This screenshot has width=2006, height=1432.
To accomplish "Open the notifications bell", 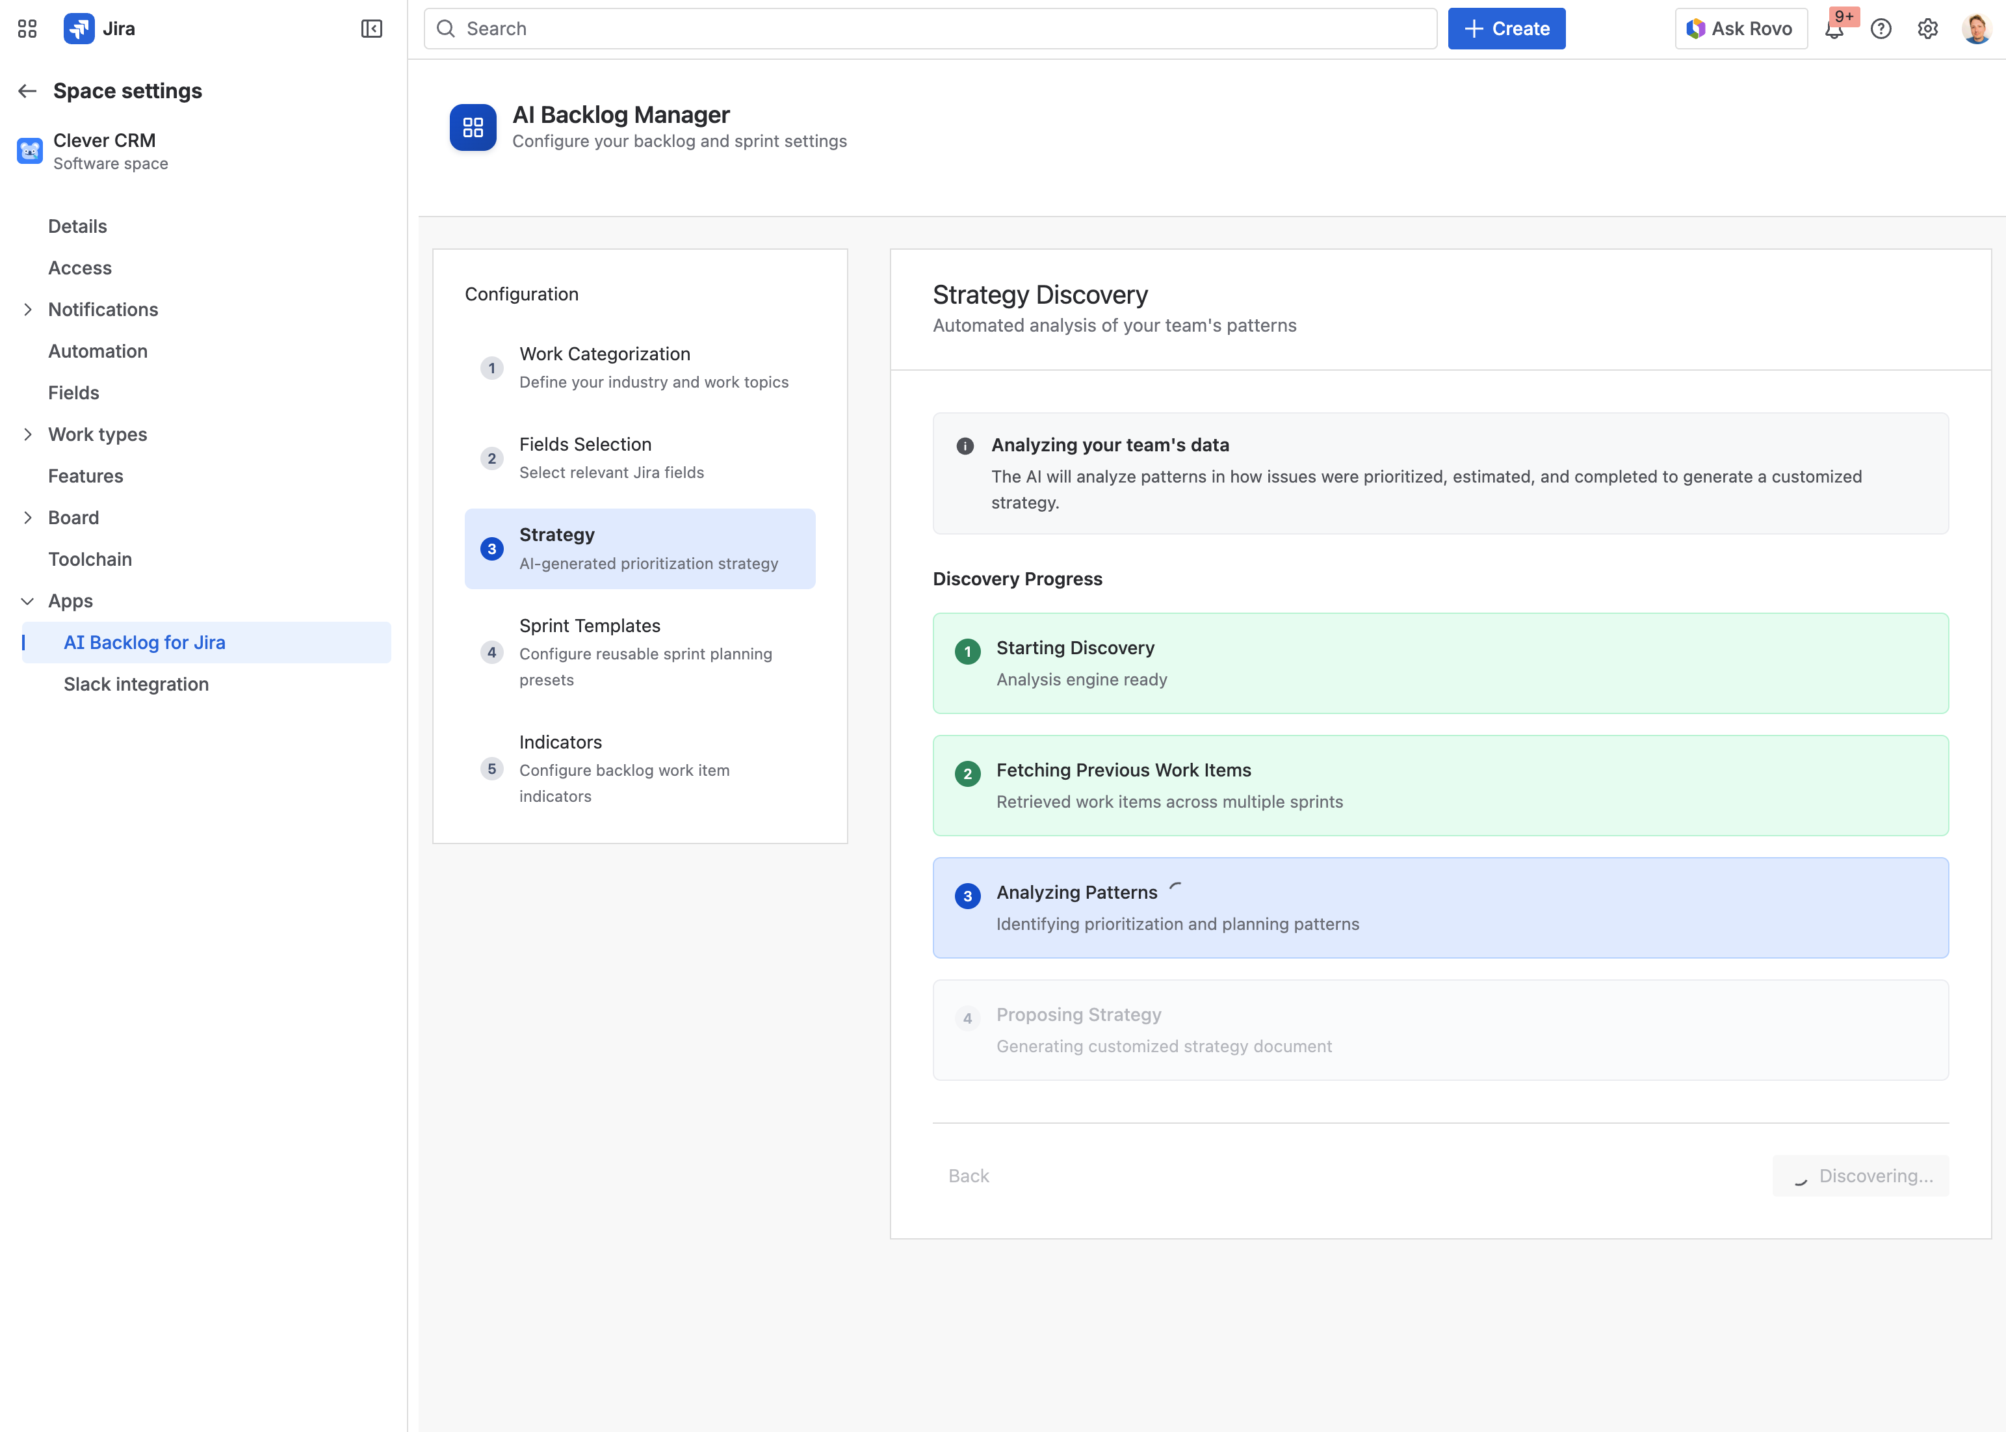I will tap(1835, 29).
